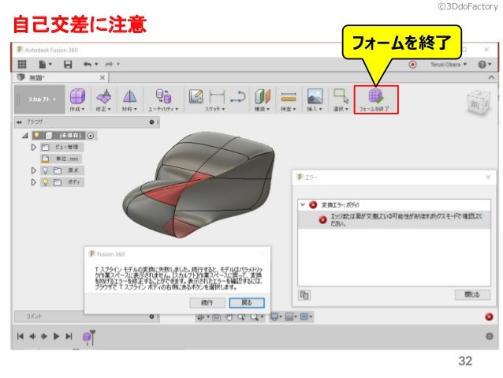Click the Pan hand tool
This screenshot has height=378, width=503.
point(229,317)
